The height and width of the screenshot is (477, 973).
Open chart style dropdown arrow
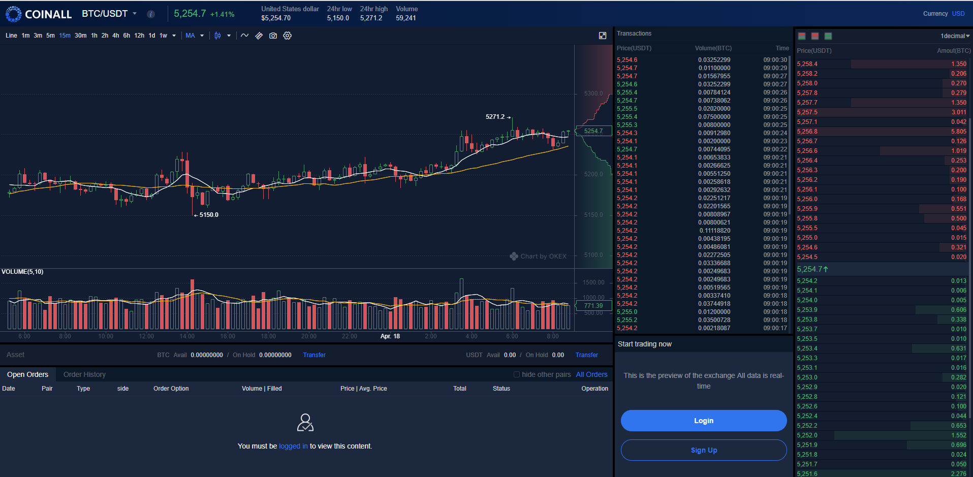pos(229,36)
